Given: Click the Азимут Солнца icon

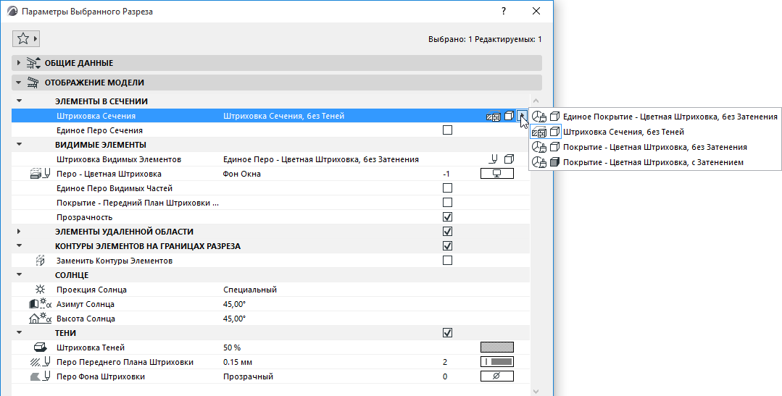Looking at the screenshot, I should (41, 304).
